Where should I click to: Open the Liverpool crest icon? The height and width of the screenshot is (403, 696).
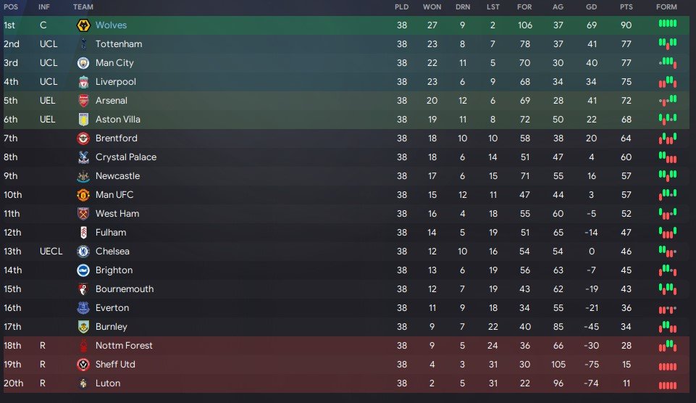(83, 82)
